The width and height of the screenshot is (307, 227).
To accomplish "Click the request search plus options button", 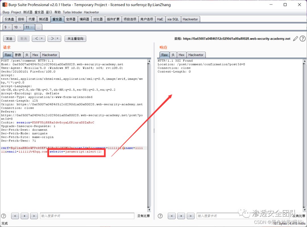I will [x=24, y=216].
